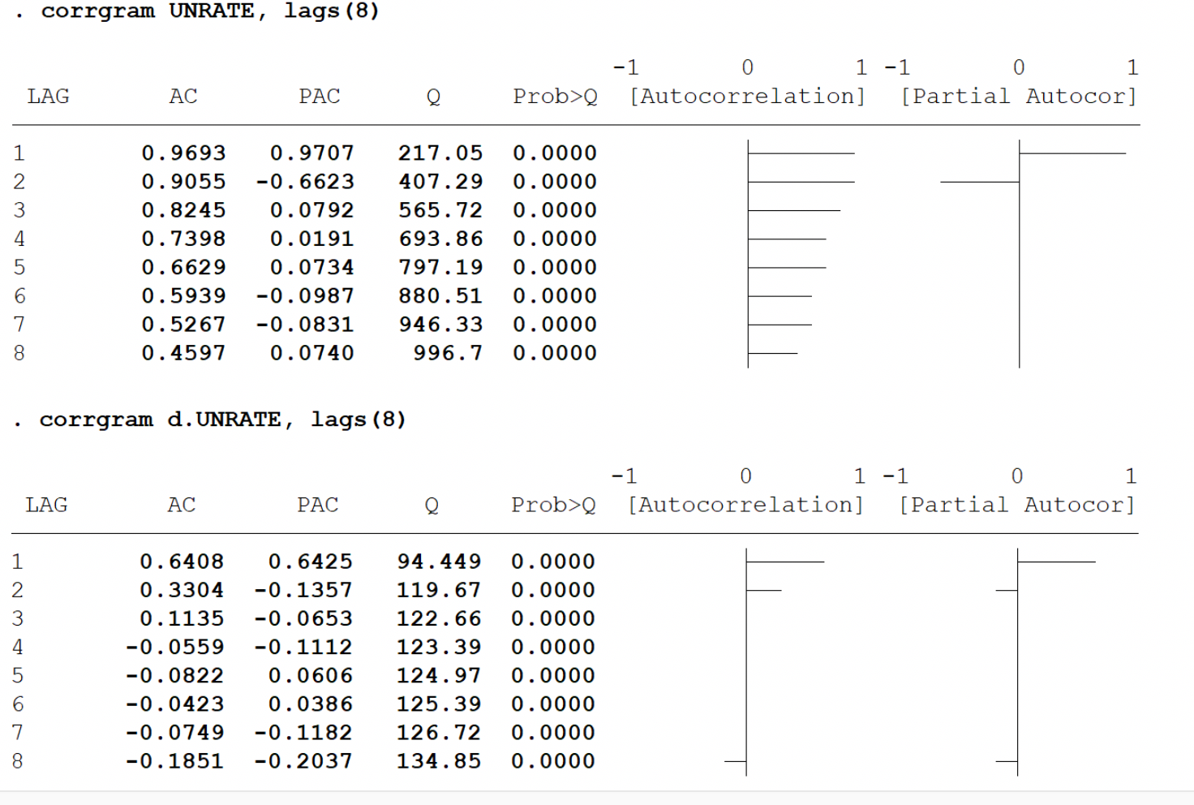Click the AC value 0.8245
1194x805 pixels.
[183, 210]
